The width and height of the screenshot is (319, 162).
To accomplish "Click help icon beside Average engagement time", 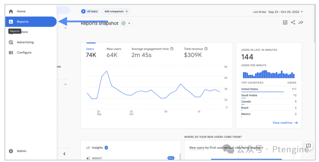I will pyautogui.click(x=172, y=49).
